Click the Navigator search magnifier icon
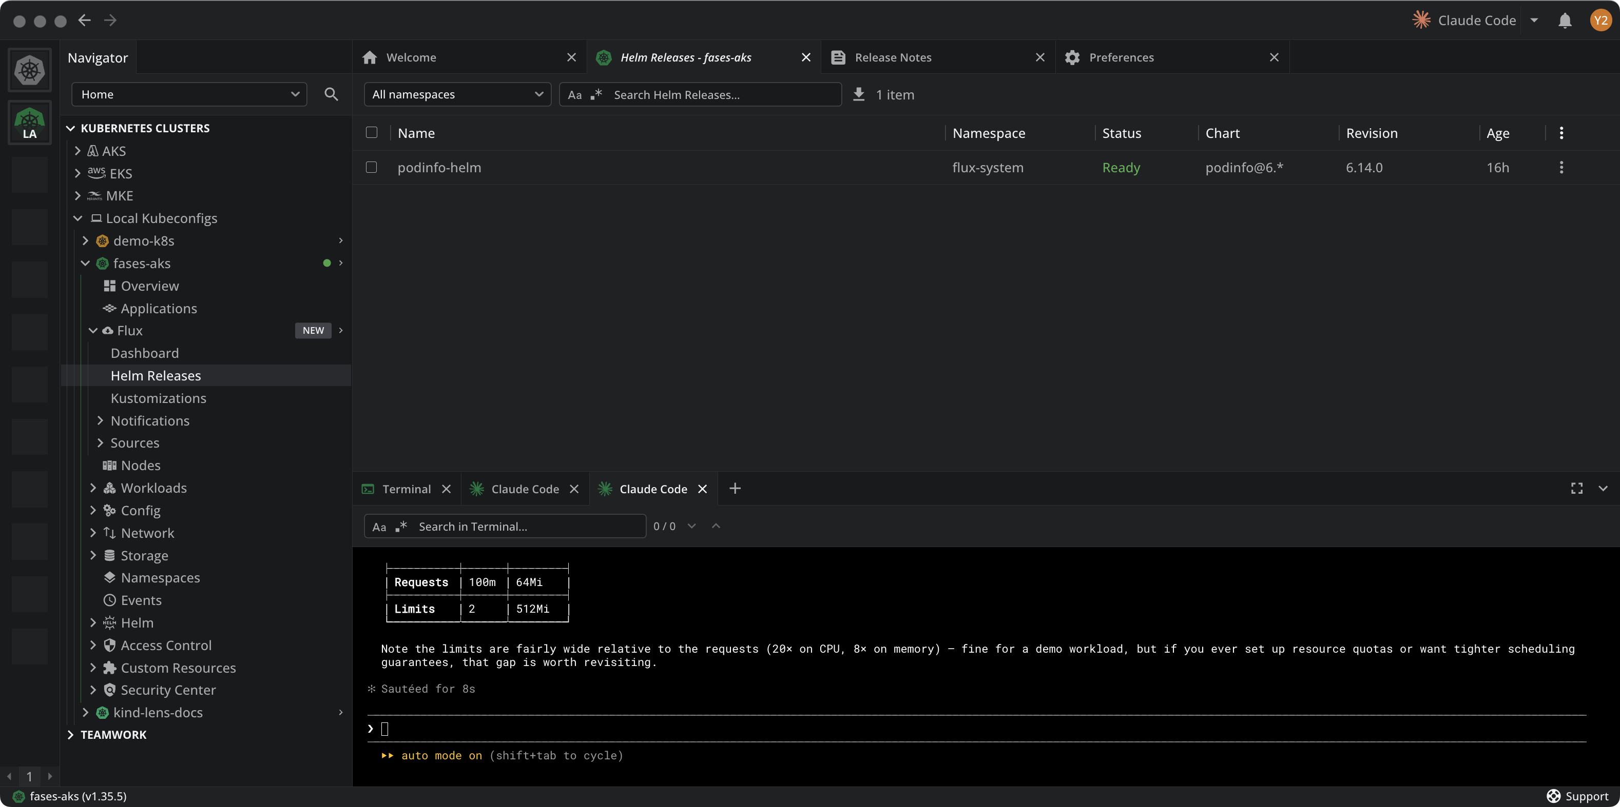The height and width of the screenshot is (807, 1620). [332, 94]
